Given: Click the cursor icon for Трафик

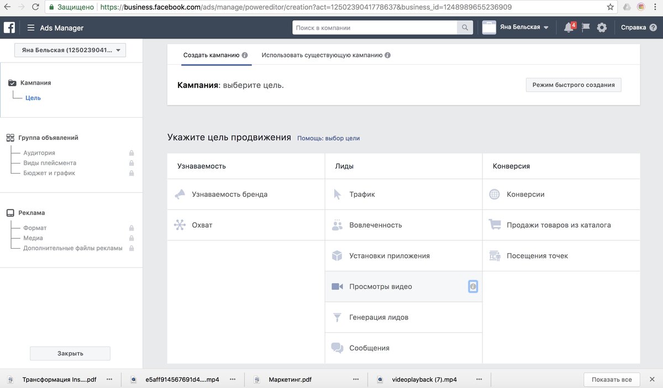Looking at the screenshot, I should coord(338,195).
